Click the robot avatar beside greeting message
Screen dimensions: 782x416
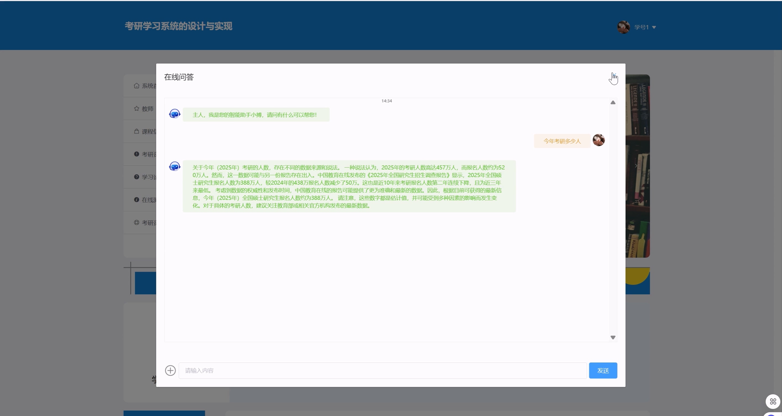(175, 114)
